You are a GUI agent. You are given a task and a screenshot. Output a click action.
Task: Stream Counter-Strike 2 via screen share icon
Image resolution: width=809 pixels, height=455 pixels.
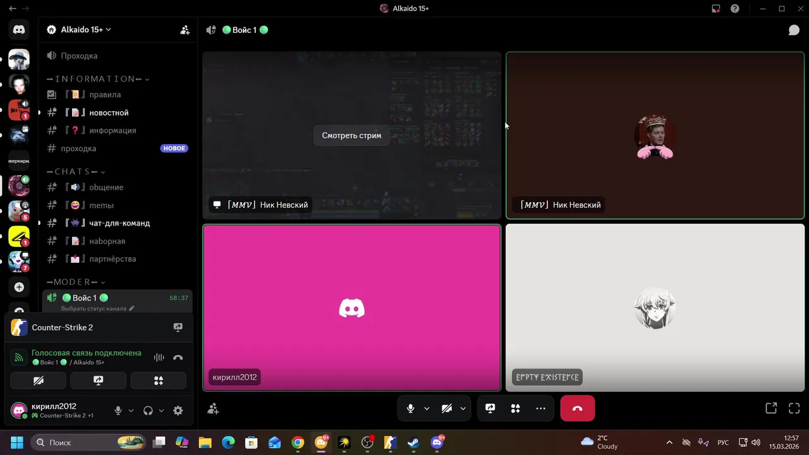coord(178,327)
